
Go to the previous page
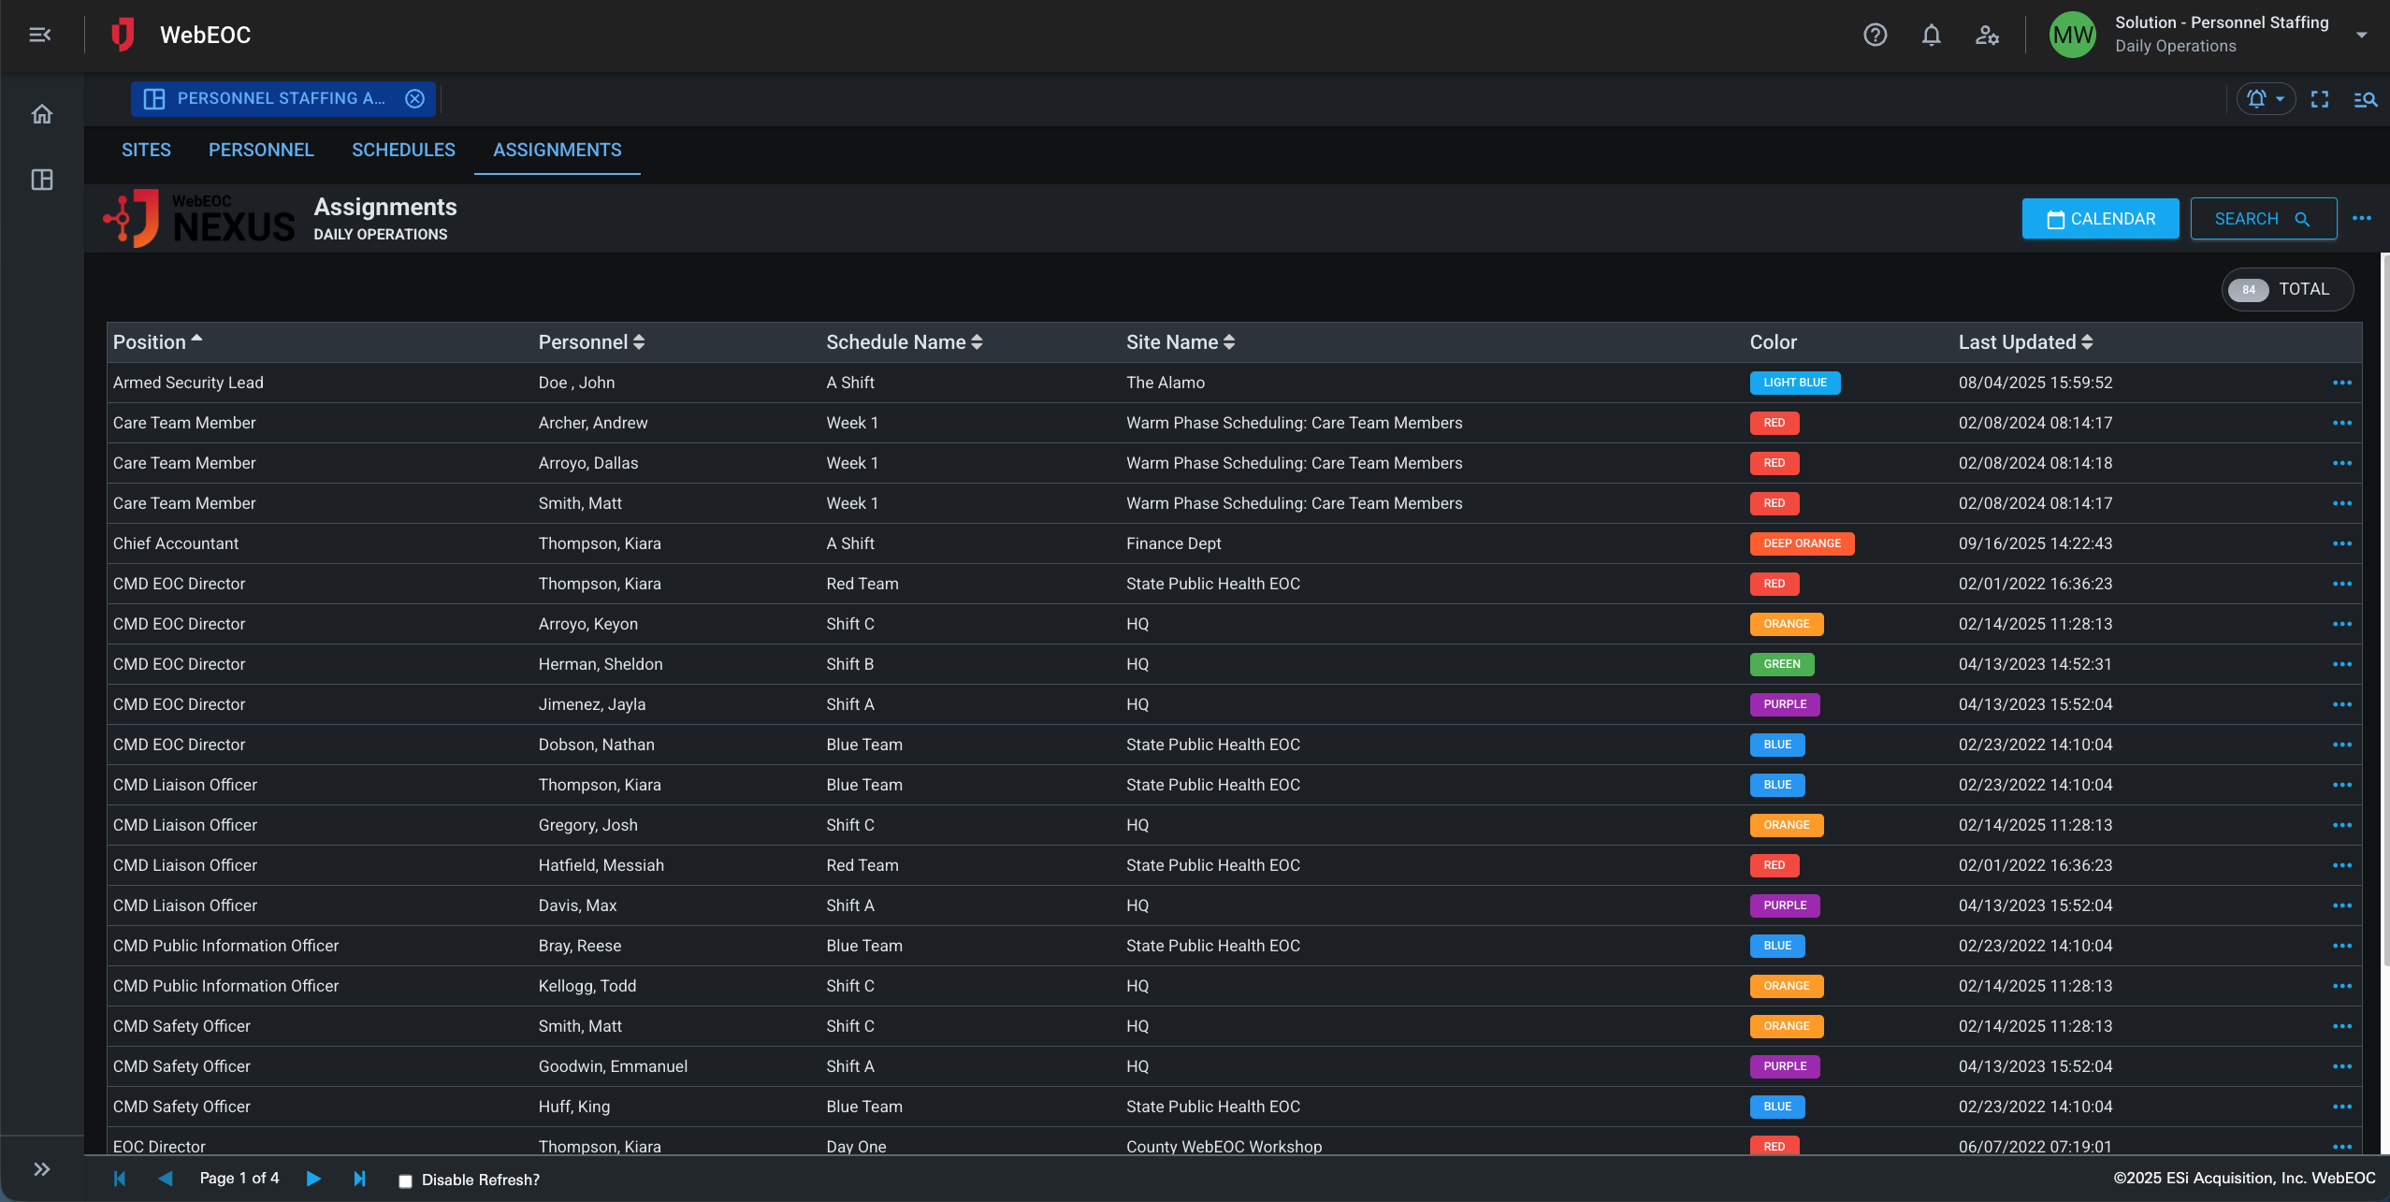click(x=166, y=1179)
